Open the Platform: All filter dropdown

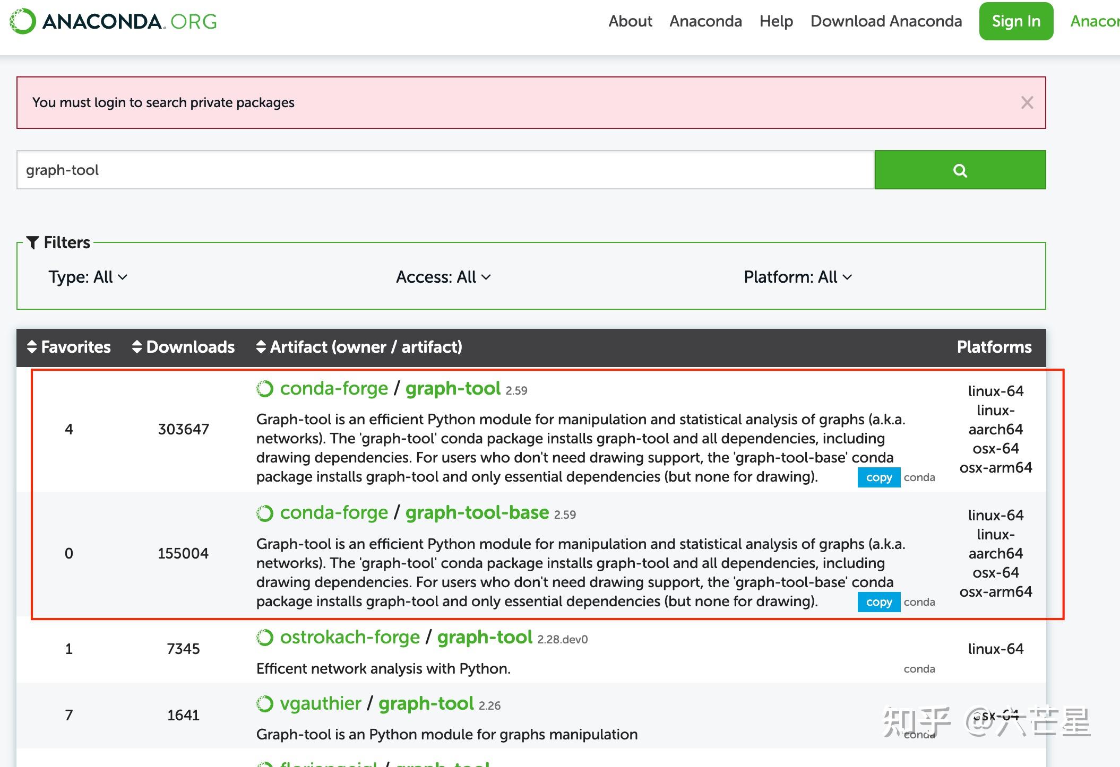[797, 277]
